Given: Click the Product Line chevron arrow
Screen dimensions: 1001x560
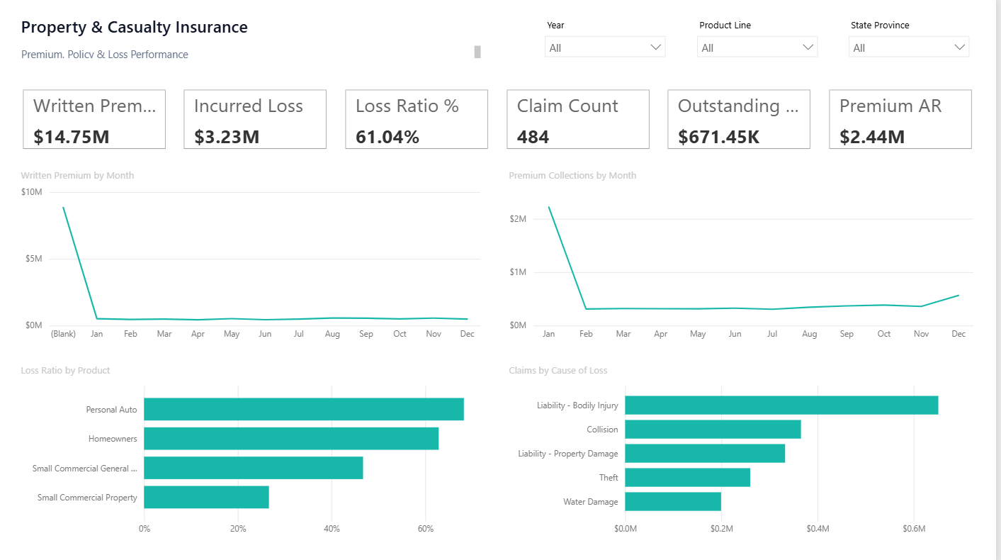Looking at the screenshot, I should click(808, 47).
